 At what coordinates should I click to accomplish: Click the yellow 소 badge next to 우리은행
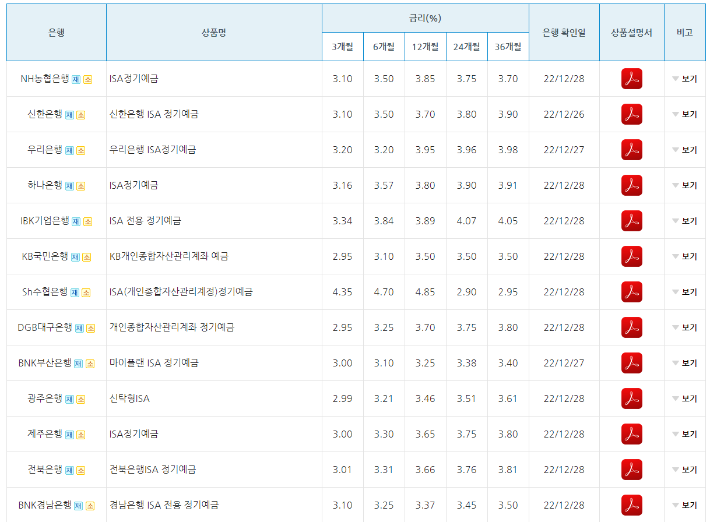click(80, 151)
